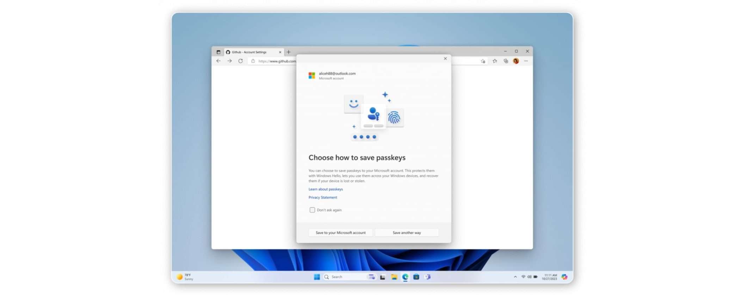Refresh the GitHub page
This screenshot has height=298, width=747.
coord(240,61)
